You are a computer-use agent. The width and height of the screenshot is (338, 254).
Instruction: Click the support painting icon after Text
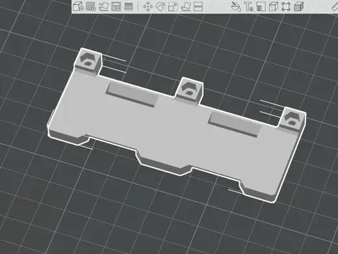tap(261, 7)
